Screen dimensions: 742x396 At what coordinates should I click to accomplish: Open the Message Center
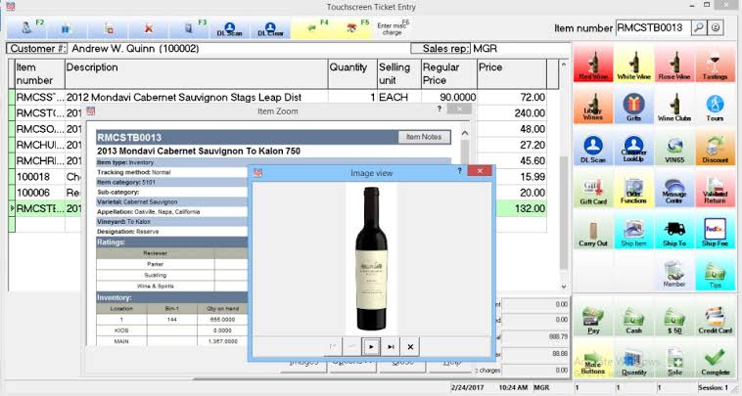click(674, 190)
